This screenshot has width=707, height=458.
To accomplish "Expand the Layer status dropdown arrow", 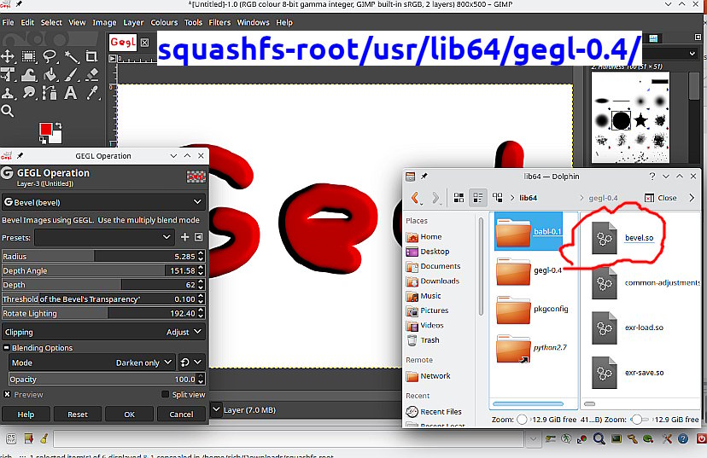I will 216,409.
